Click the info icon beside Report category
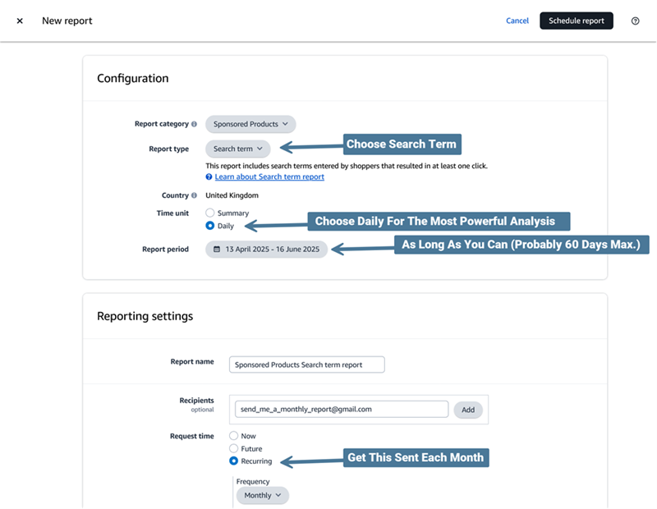The width and height of the screenshot is (657, 509). [195, 124]
